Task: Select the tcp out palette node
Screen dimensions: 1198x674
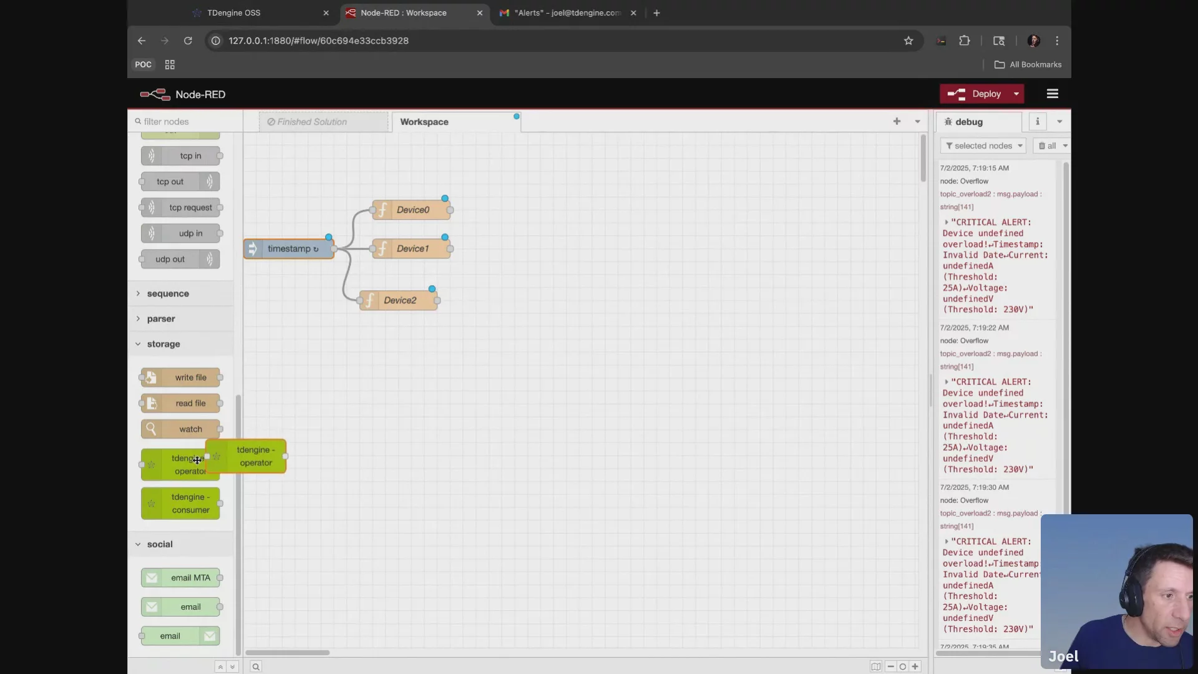Action: (180, 182)
